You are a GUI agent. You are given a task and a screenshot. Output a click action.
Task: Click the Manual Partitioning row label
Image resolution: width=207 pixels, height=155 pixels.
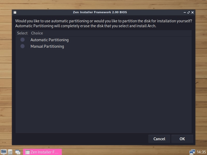[47, 46]
